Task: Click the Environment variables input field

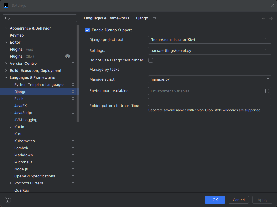Action: pos(209,91)
